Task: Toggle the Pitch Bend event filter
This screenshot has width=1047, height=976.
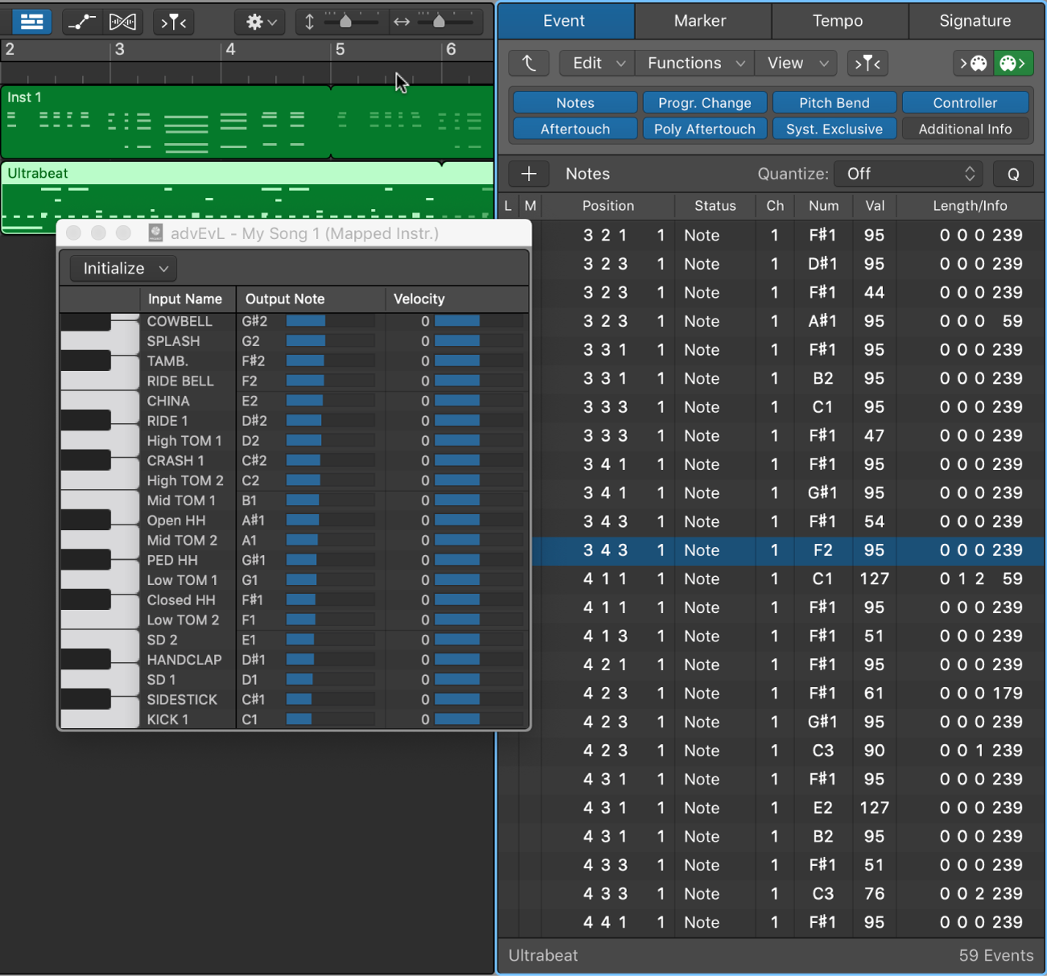Action: coord(835,102)
